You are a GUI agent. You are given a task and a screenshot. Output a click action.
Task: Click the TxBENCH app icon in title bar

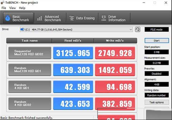(x=2, y=3)
